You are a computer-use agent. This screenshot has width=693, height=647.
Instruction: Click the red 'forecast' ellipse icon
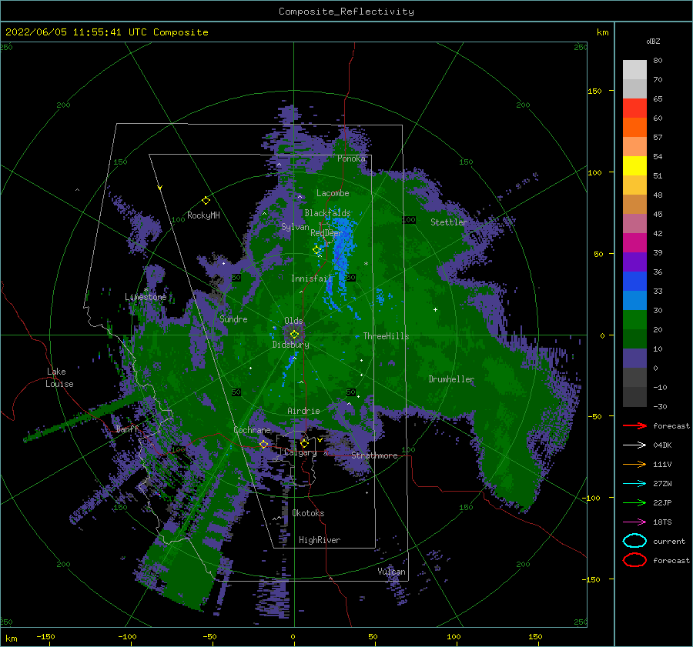pyautogui.click(x=634, y=560)
